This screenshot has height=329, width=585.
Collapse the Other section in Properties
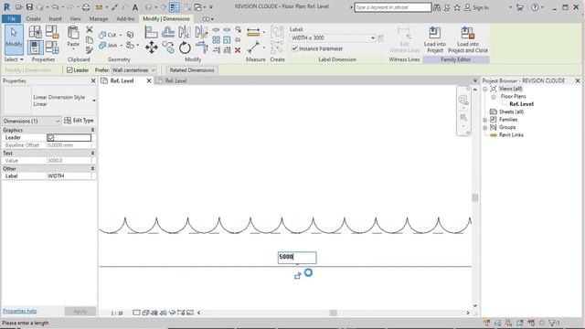92,168
